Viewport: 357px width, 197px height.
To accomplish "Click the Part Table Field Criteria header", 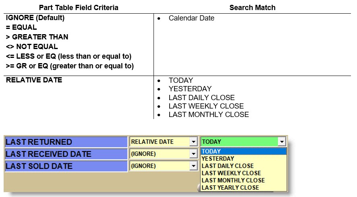I will [x=79, y=8].
